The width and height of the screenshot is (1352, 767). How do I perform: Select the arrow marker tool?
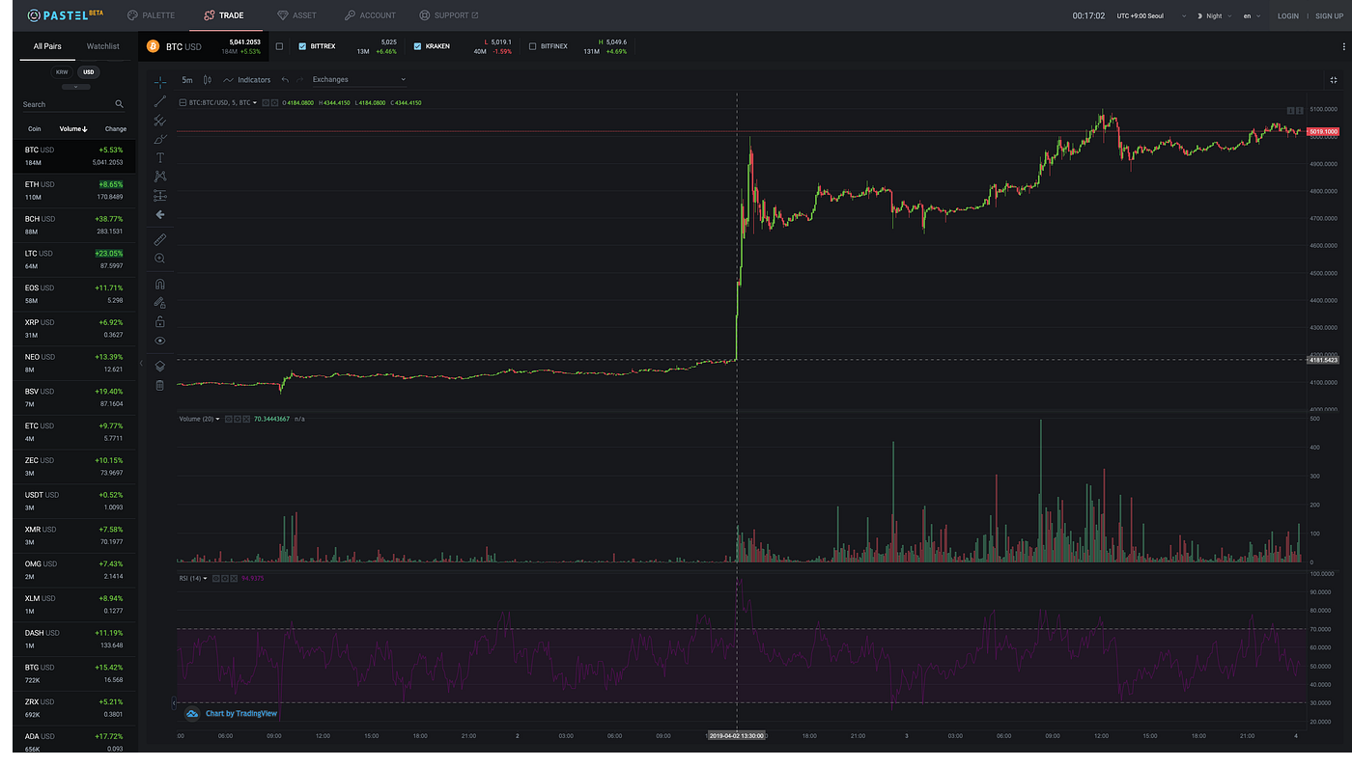(160, 214)
